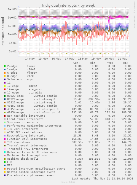The height and width of the screenshot is (185, 137).
Task: Click the '1-edge i8042' legend label
Action: click(21, 69)
